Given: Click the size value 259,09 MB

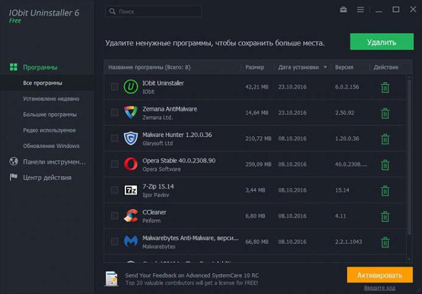Looking at the screenshot, I should tap(258, 164).
